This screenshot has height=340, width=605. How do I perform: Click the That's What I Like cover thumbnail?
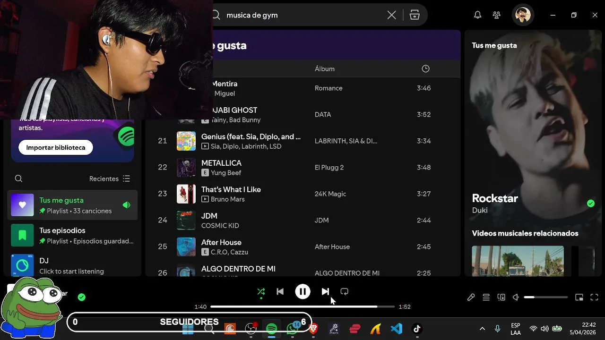pos(186,194)
